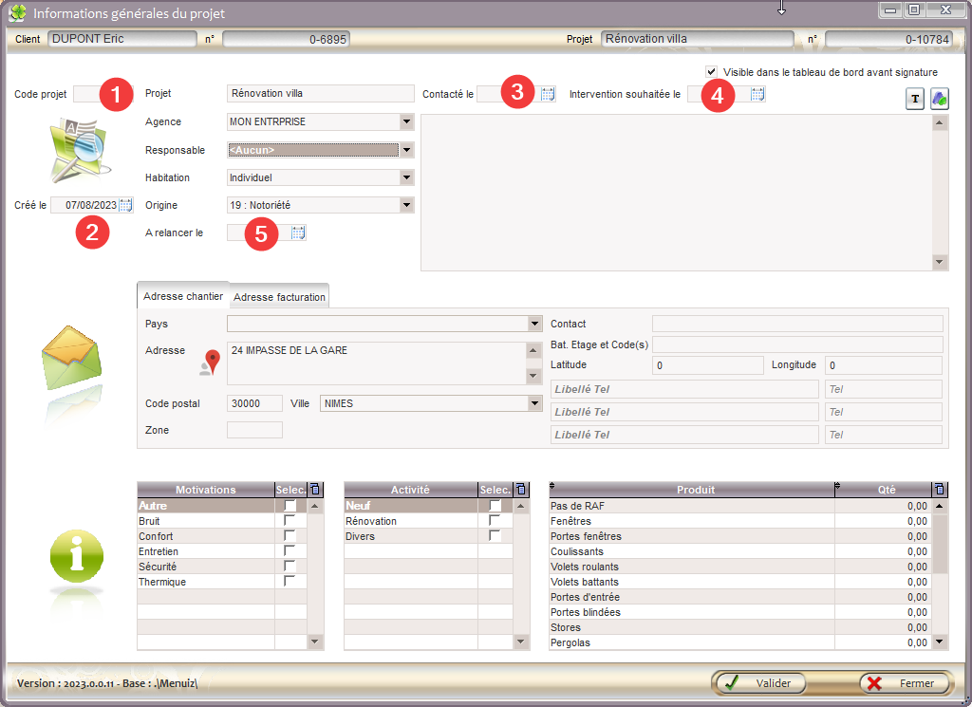972x707 pixels.
Task: Click the green information icon
Action: (76, 556)
